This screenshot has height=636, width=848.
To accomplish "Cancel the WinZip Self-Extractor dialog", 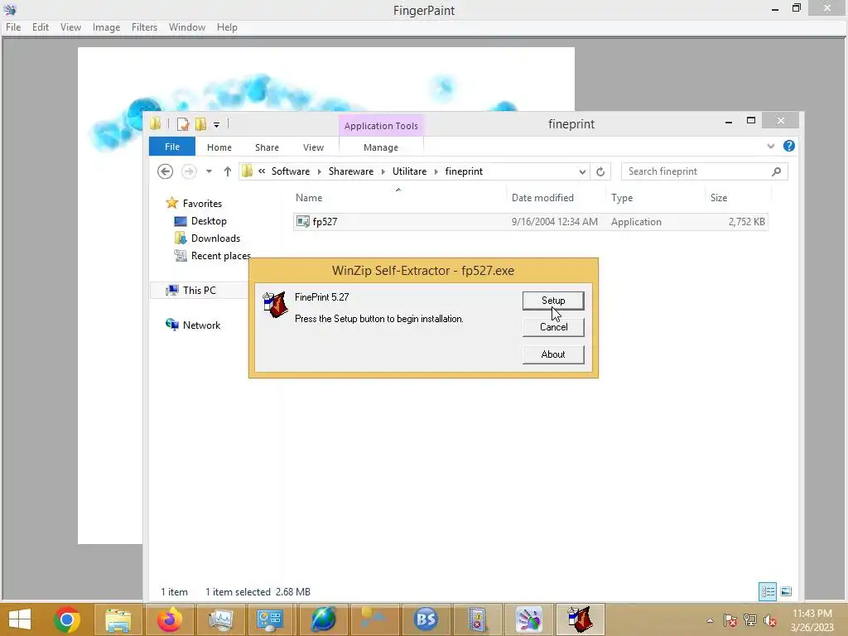I will [552, 327].
